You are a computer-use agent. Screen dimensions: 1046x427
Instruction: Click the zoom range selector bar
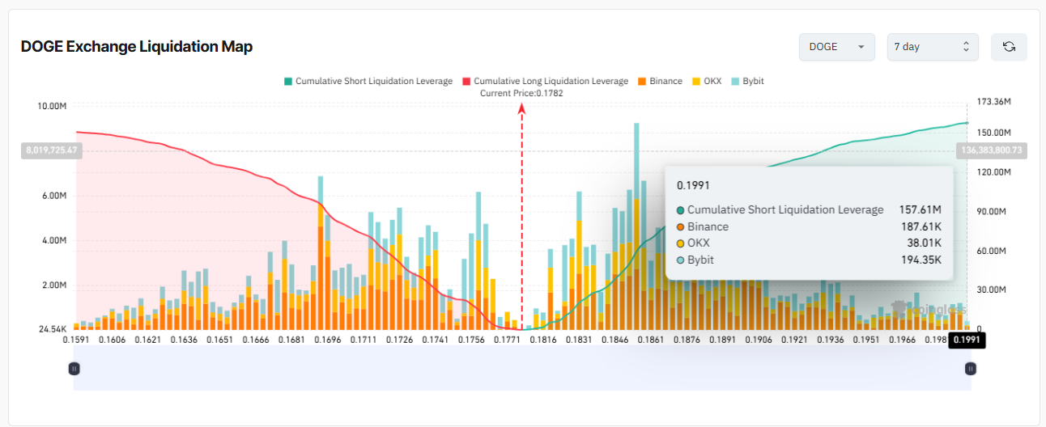click(x=522, y=369)
